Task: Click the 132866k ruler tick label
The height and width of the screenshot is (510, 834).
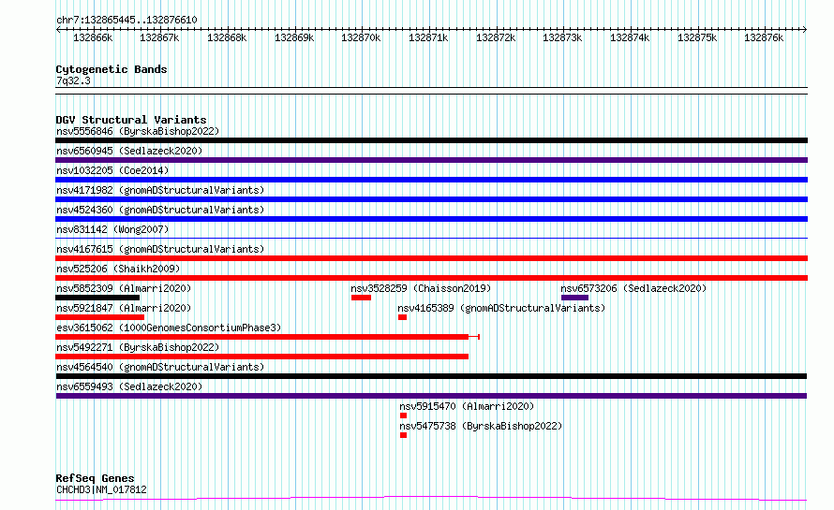Action: coord(93,37)
